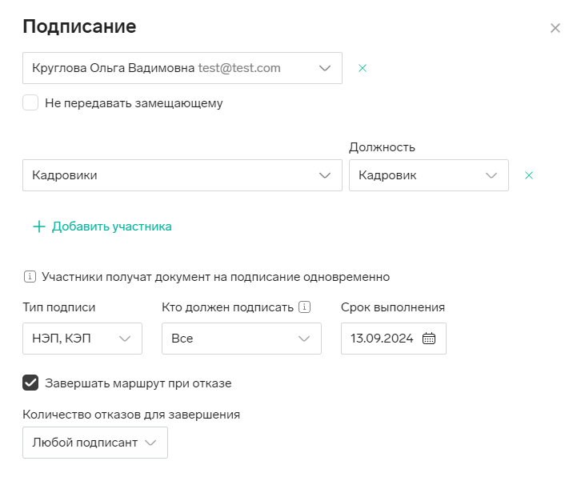Image resolution: width=573 pixels, height=481 pixels.
Task: Click the Добавить участника link
Action: tap(112, 226)
